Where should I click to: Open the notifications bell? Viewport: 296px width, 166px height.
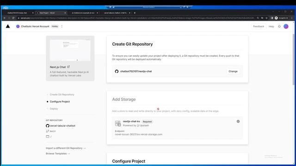click(x=279, y=26)
